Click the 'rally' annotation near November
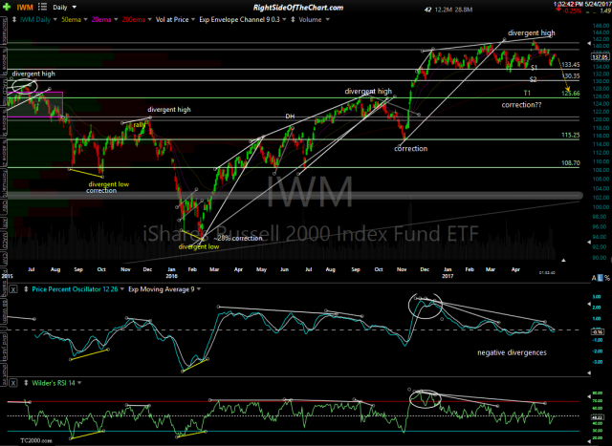Image resolution: width=612 pixels, height=446 pixels. (x=139, y=125)
